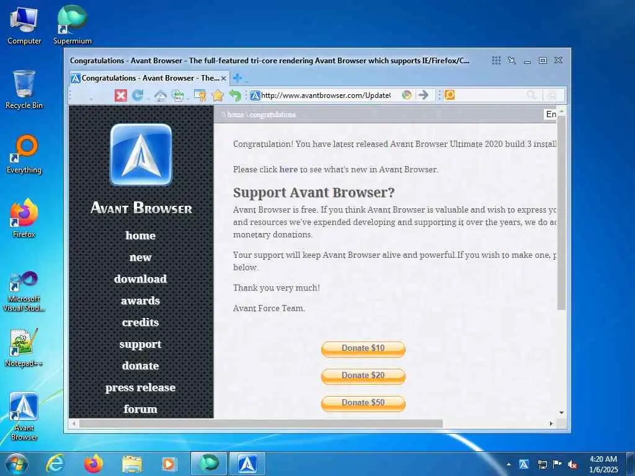This screenshot has width=635, height=476.
Task: Click the Avant Browser logo on page
Action: 141,154
